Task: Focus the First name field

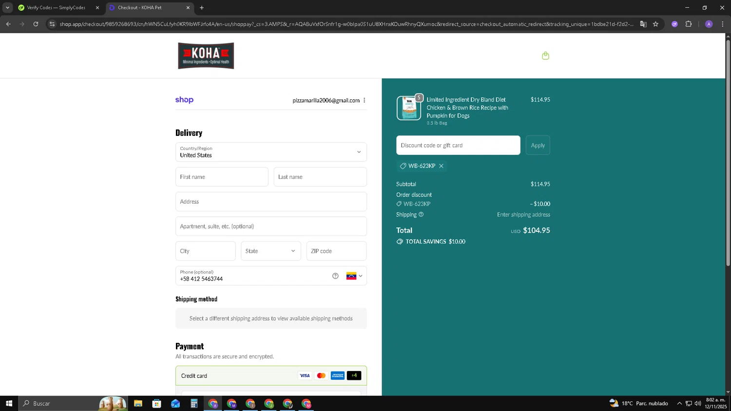Action: [222, 177]
